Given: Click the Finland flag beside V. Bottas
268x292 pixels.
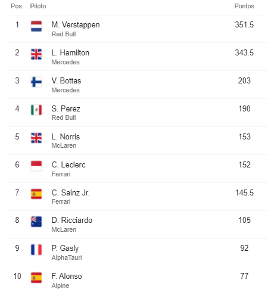Looking at the screenshot, I should [36, 82].
